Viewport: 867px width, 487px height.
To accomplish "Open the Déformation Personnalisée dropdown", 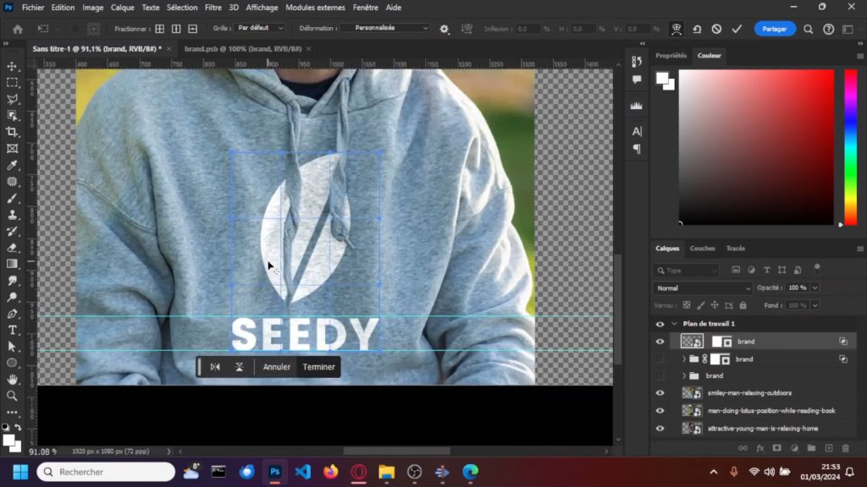I will 385,28.
